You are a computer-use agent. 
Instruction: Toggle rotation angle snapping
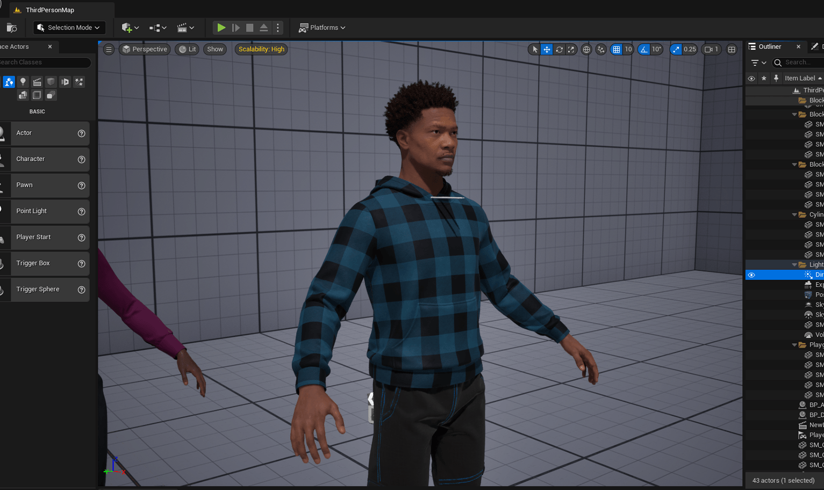tap(644, 49)
